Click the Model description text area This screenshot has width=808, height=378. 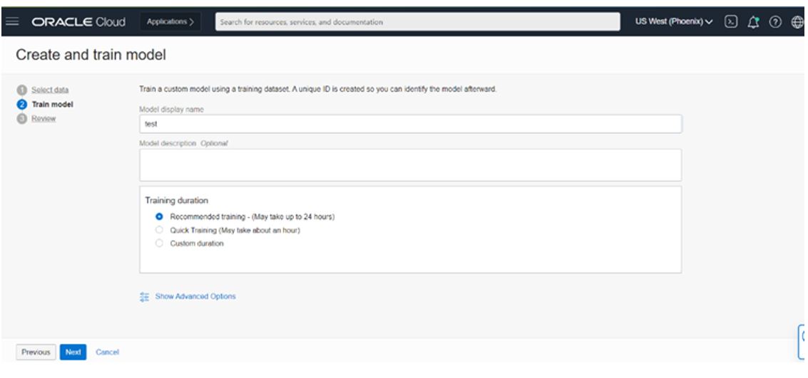pos(411,165)
